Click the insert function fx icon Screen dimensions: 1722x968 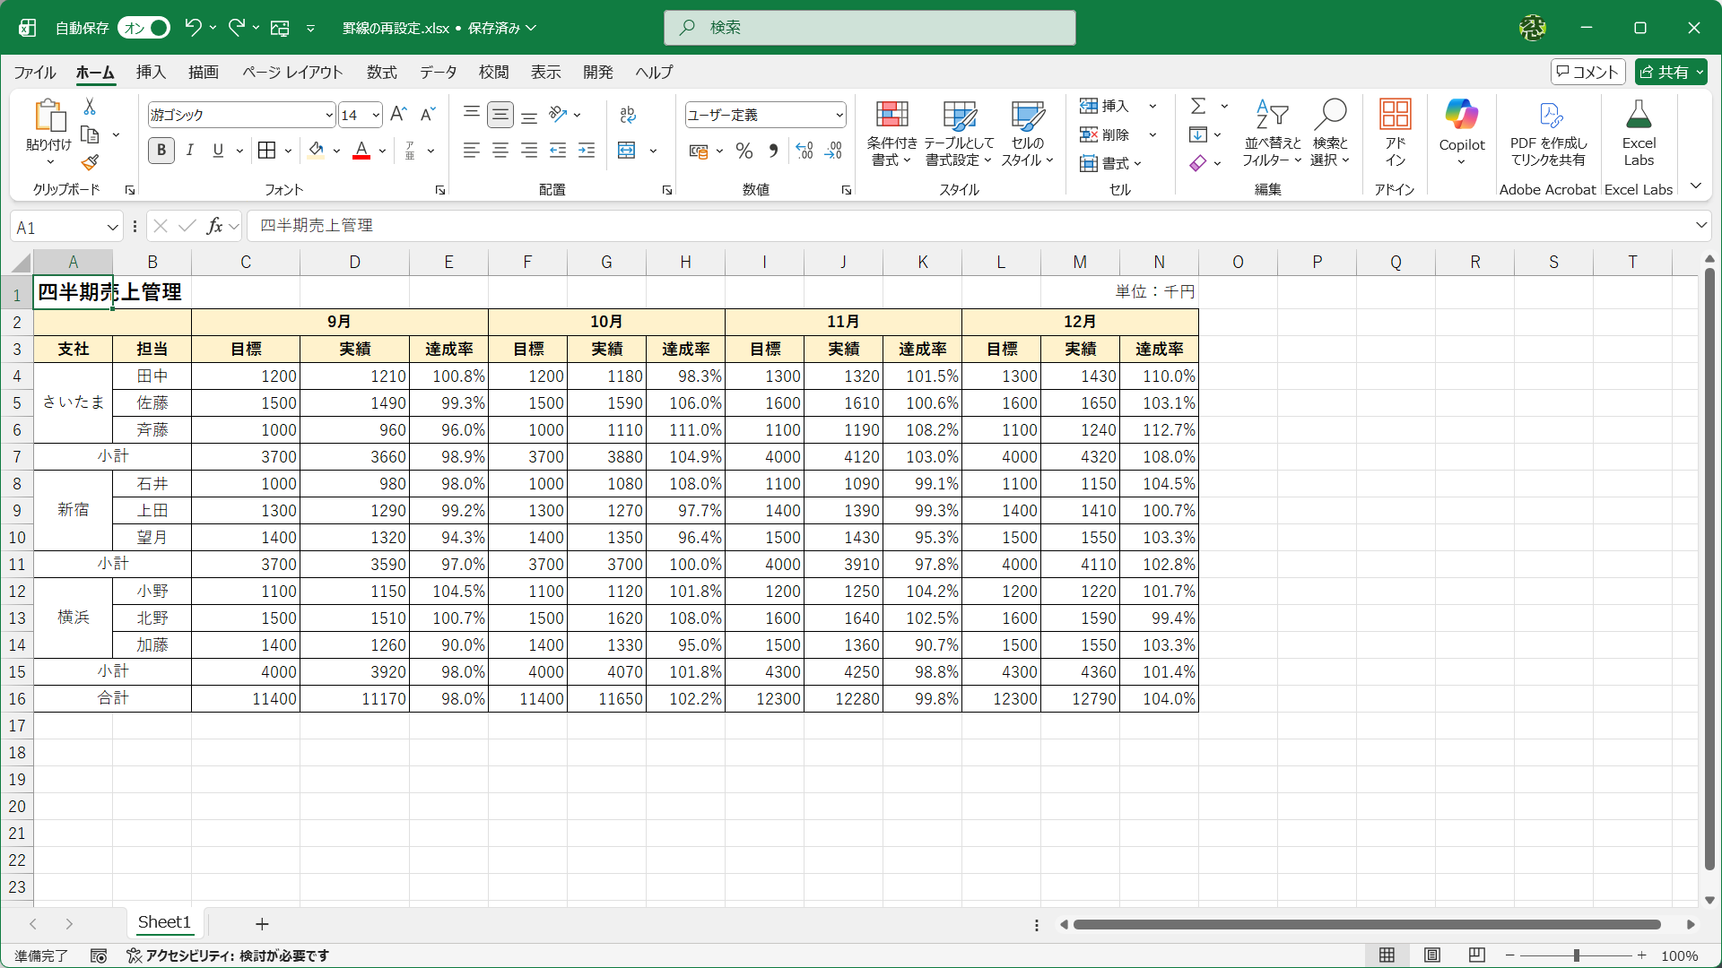pyautogui.click(x=214, y=226)
